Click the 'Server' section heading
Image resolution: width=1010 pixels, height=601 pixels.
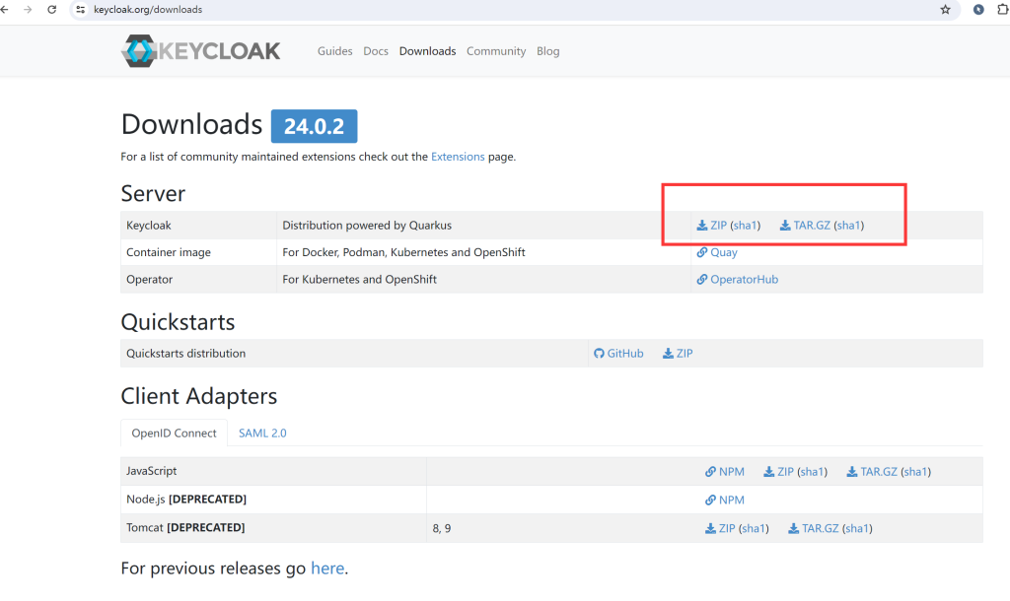(153, 194)
